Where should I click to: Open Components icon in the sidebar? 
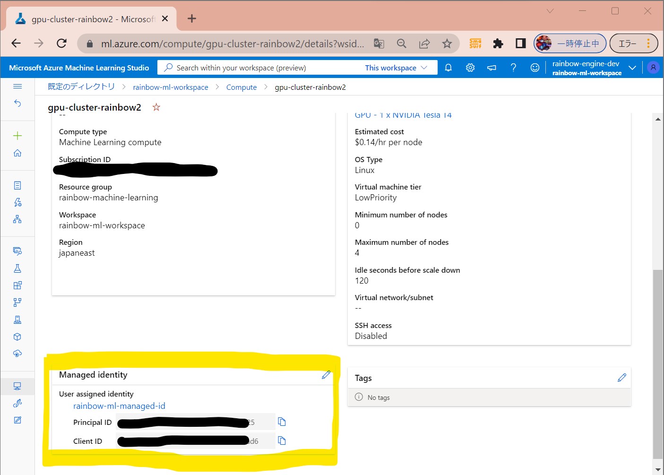[x=17, y=285]
